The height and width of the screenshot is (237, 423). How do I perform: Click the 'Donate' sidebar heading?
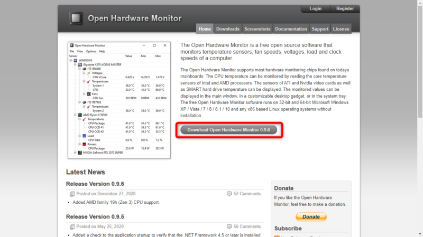point(283,188)
